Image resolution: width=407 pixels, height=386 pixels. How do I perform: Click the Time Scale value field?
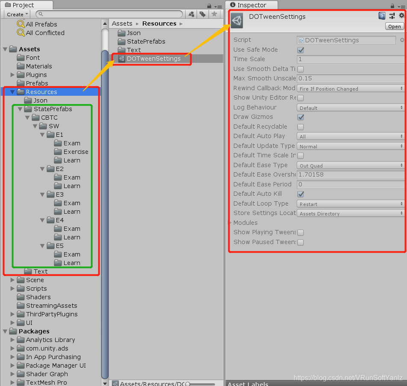coord(351,59)
